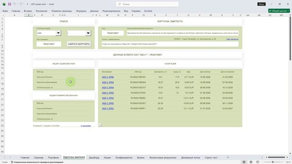
Task: Switch to the Портфель sheet tab
Action: click(53, 158)
